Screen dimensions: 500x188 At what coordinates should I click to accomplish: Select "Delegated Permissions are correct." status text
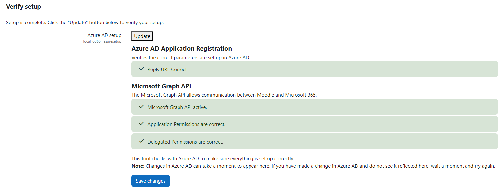pos(185,142)
